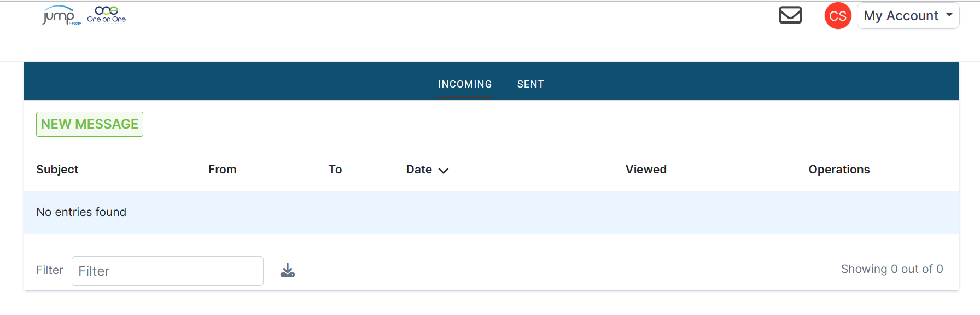Focus the Filter text field

[x=167, y=271]
